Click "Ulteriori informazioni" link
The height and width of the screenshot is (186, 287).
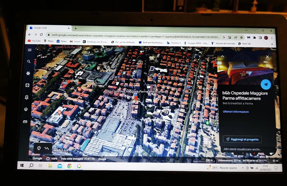click(x=236, y=112)
